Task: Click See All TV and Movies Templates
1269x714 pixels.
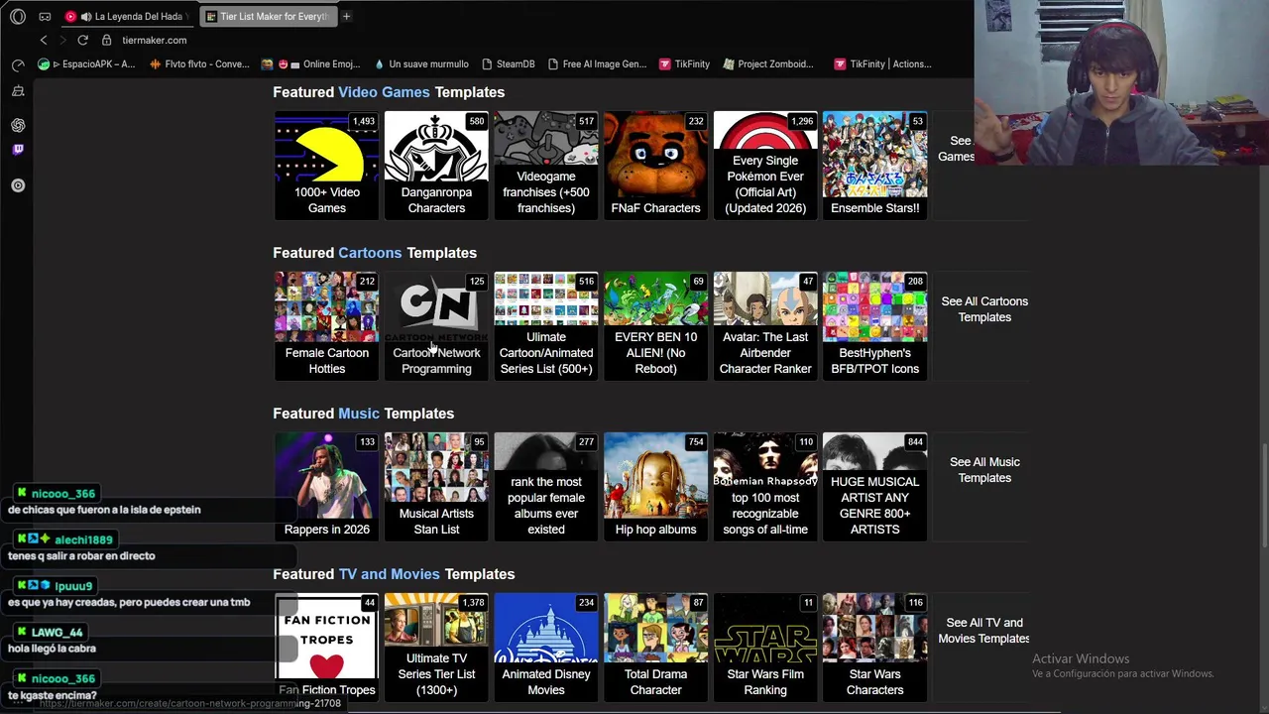Action: tap(984, 631)
